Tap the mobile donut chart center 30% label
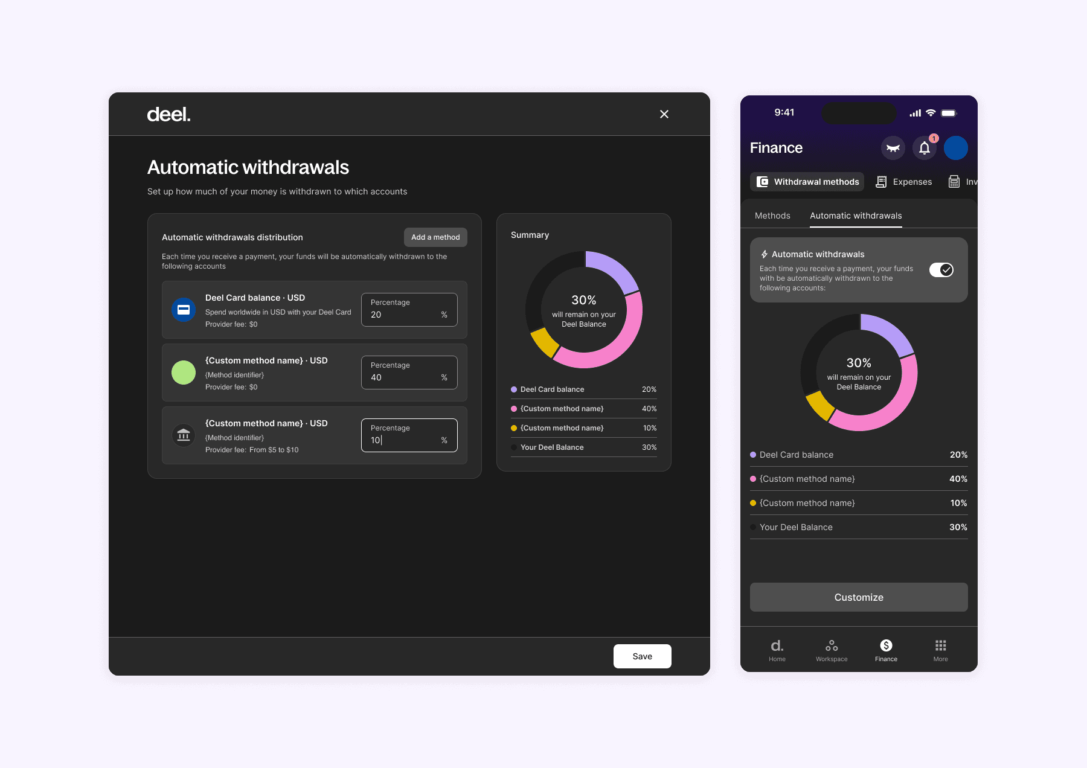1087x768 pixels. click(x=859, y=363)
